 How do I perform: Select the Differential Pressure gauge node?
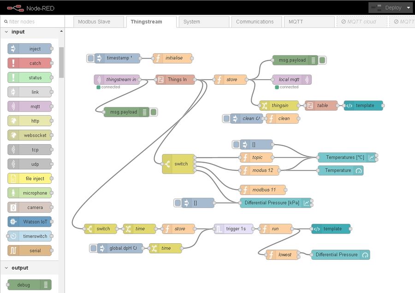[341, 255]
